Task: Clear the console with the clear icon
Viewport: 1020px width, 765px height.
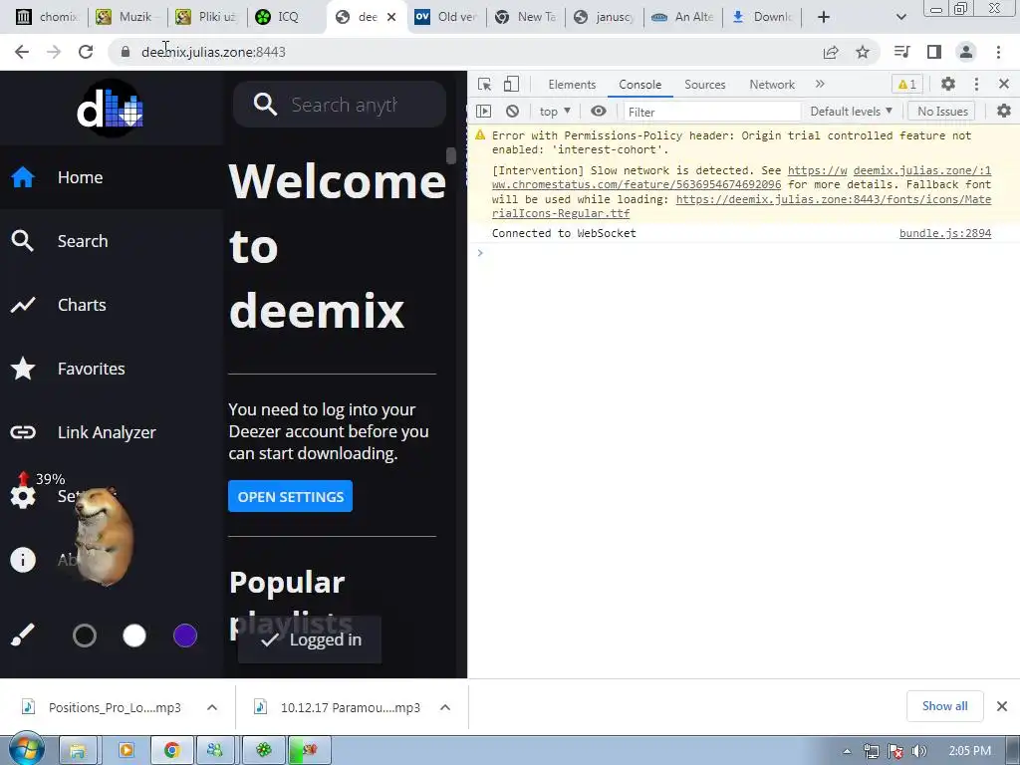Action: (x=513, y=112)
